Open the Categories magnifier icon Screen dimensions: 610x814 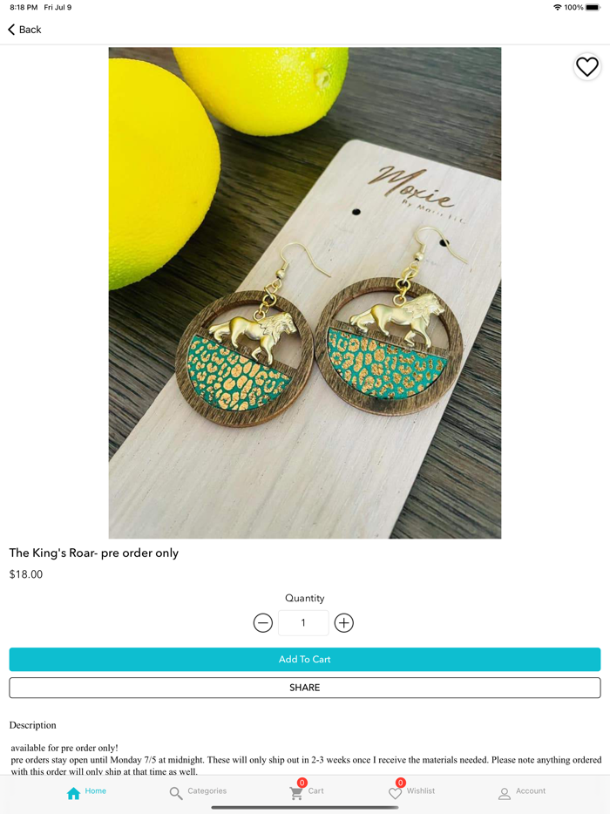tap(176, 793)
